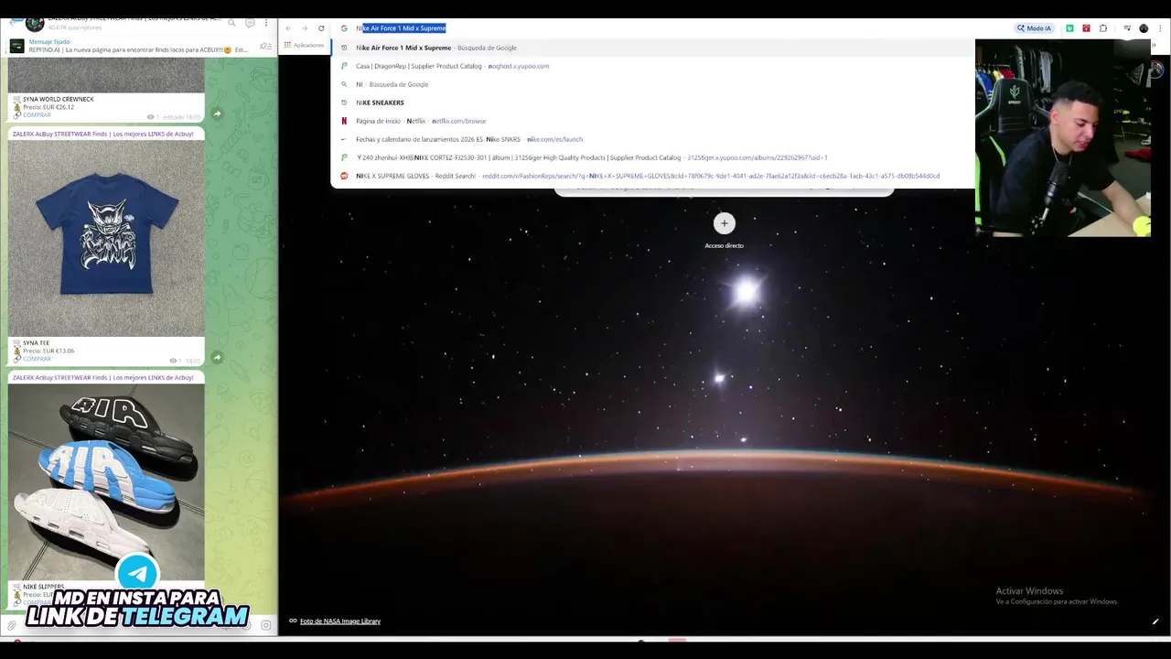Select 'NI - Búsqueda de Google' suggestion
The height and width of the screenshot is (659, 1171).
[653, 84]
